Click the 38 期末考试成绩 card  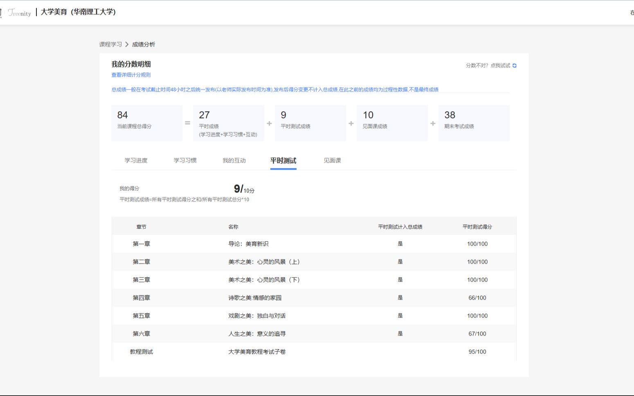pyautogui.click(x=474, y=123)
